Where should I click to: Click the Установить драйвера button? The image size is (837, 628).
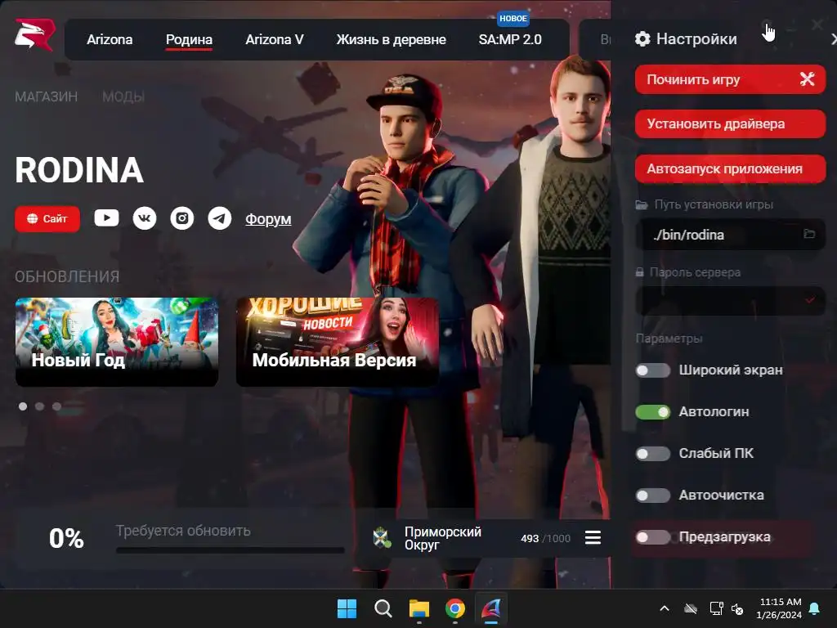(730, 124)
